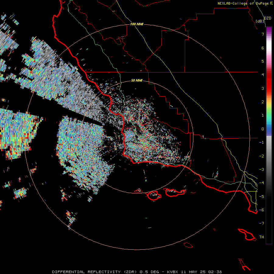Click the color scale at value 7
This screenshot has height=274, width=274.
click(269, 34)
